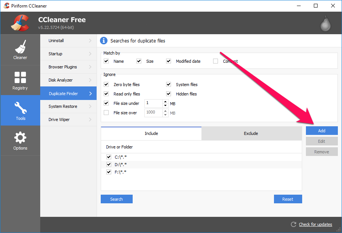Click the Remove button
The width and height of the screenshot is (342, 233).
tap(322, 152)
